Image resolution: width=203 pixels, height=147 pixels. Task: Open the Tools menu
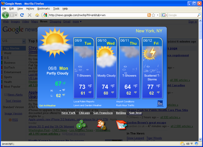pyautogui.click(x=56, y=9)
